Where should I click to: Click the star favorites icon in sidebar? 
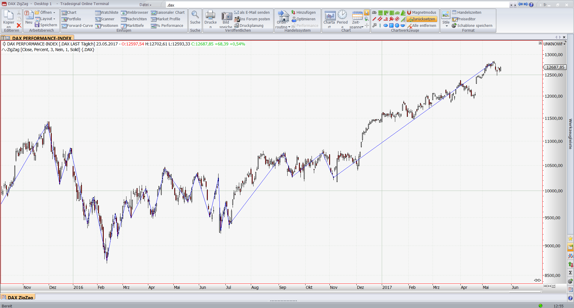(x=570, y=238)
